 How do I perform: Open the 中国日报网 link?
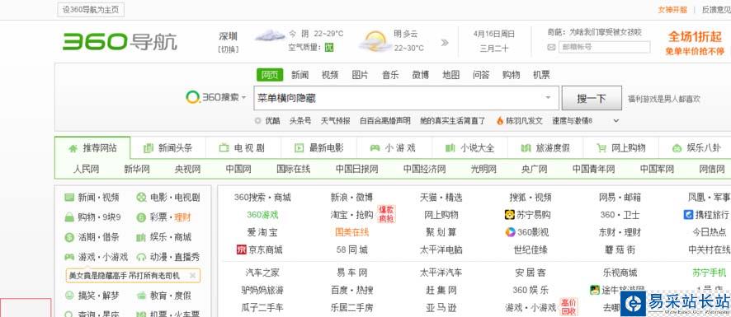tap(356, 169)
